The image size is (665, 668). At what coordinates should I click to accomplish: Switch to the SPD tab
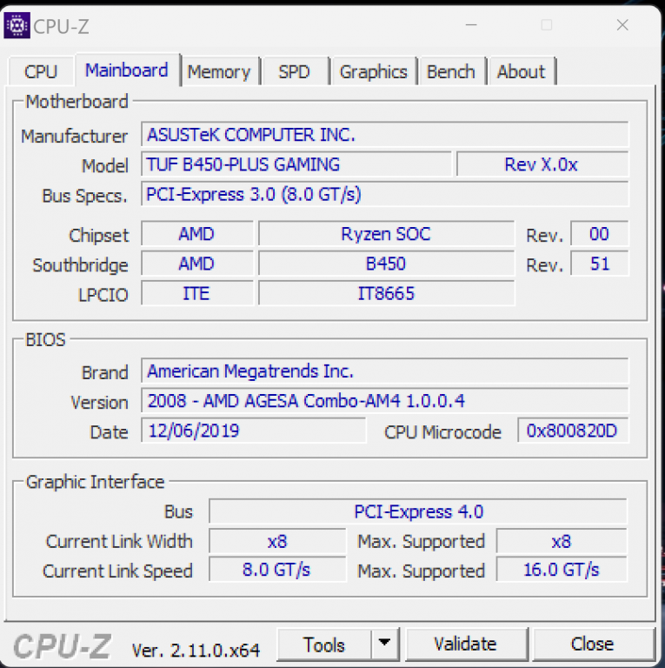click(294, 71)
